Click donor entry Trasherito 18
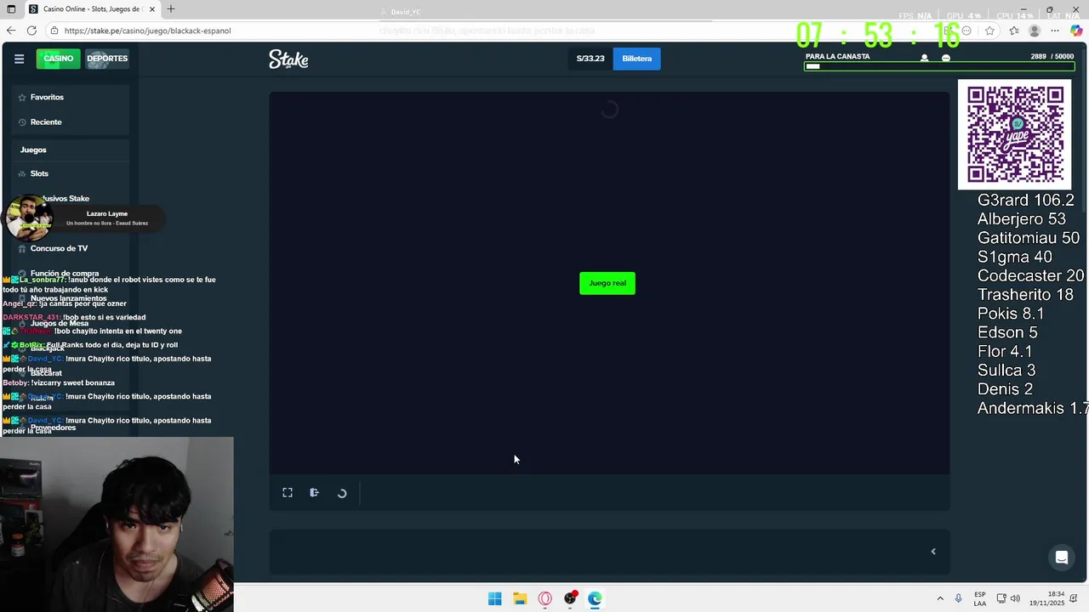Viewport: 1089px width, 612px height. point(1025,295)
